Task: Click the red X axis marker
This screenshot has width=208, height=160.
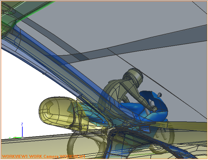Action: [14, 138]
